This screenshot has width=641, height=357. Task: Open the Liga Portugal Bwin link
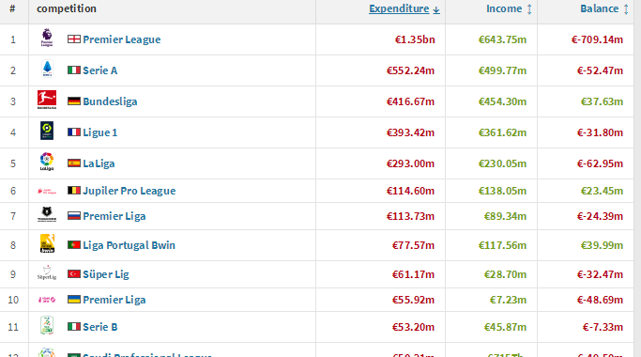130,245
